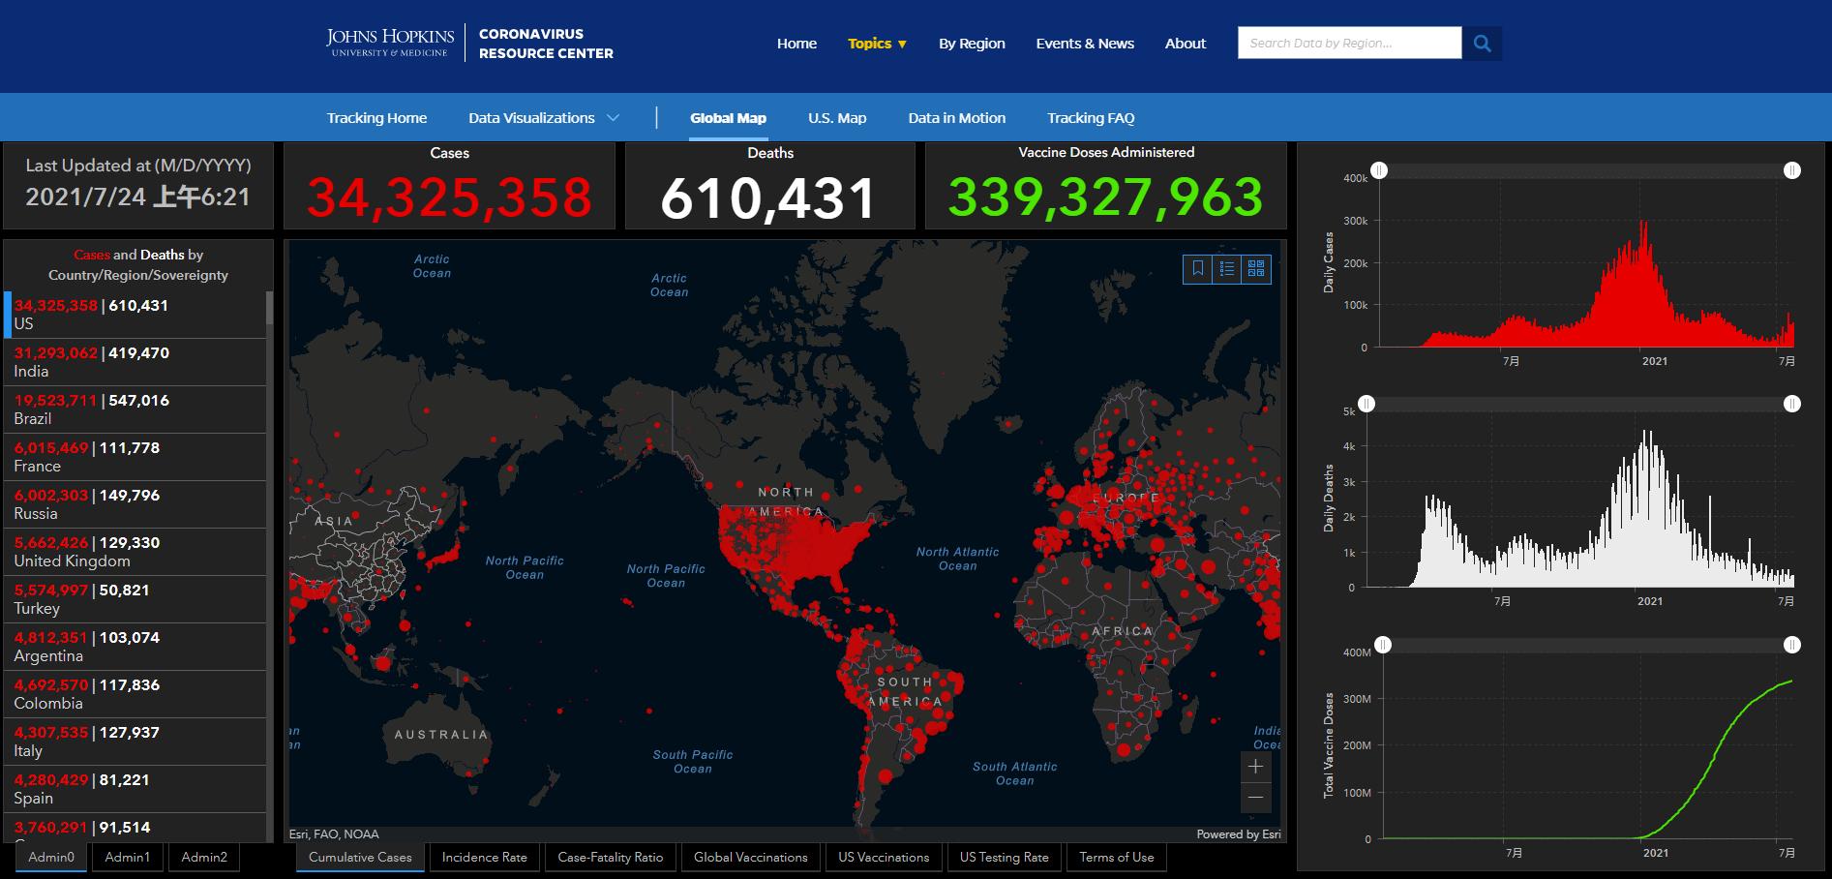Open the By Region menu item
The width and height of the screenshot is (1832, 879).
[x=972, y=44]
